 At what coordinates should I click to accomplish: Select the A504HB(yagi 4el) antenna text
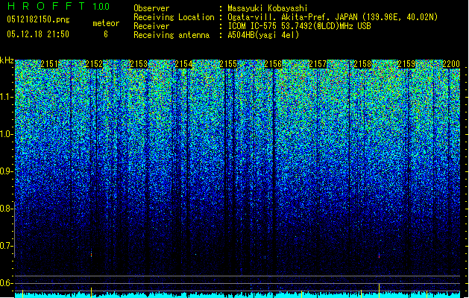coord(263,35)
